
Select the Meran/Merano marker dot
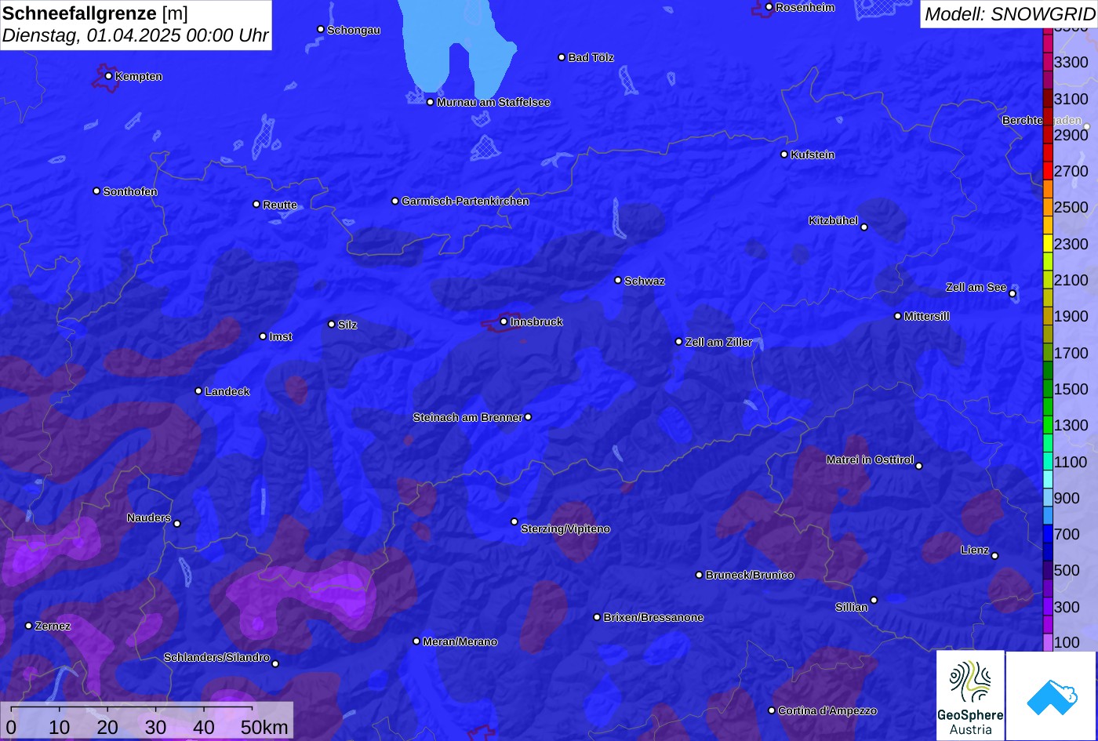point(416,641)
